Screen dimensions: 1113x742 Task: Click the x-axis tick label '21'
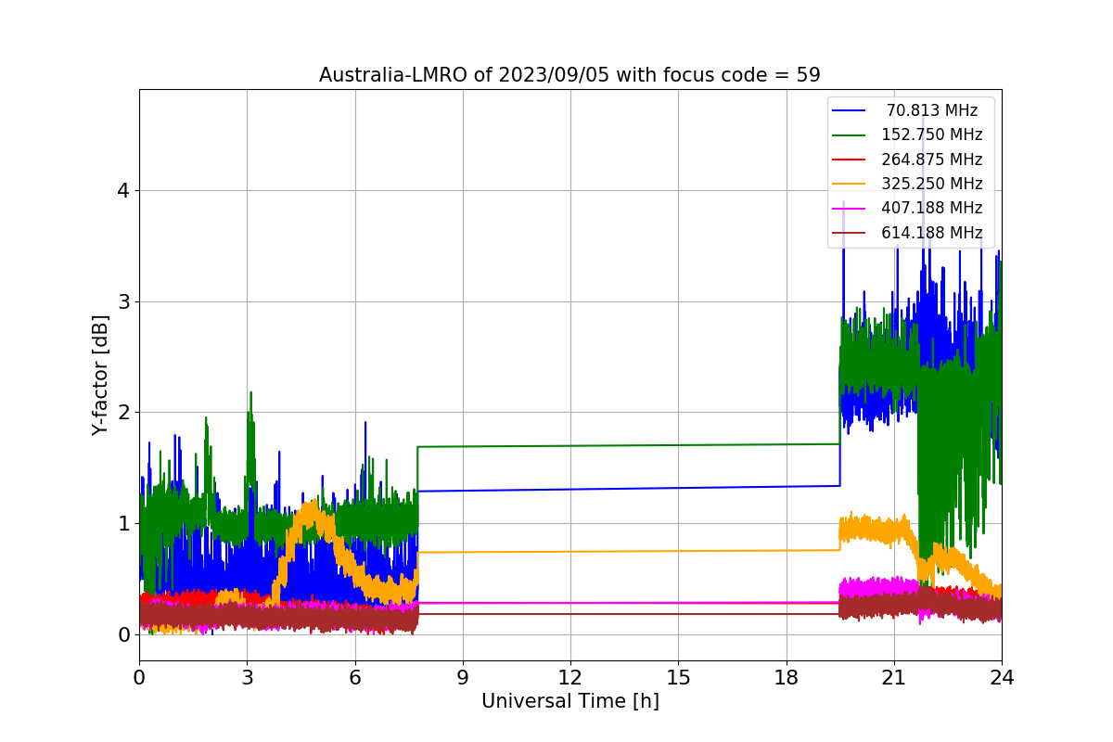coord(894,677)
